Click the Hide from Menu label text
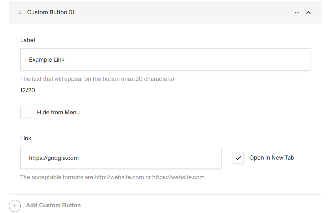The width and height of the screenshot is (333, 213). [58, 113]
